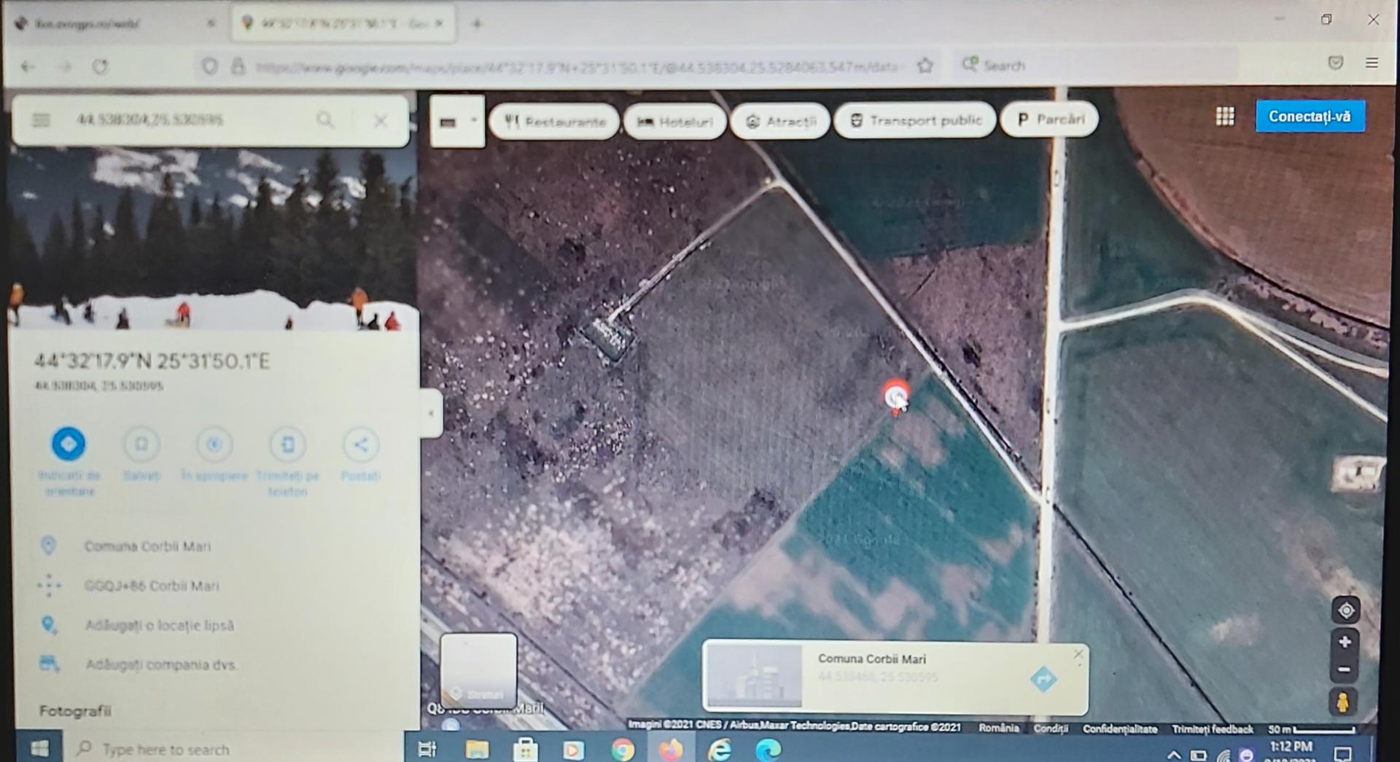Image resolution: width=1400 pixels, height=762 pixels.
Task: Show Transport public on map
Action: click(915, 120)
